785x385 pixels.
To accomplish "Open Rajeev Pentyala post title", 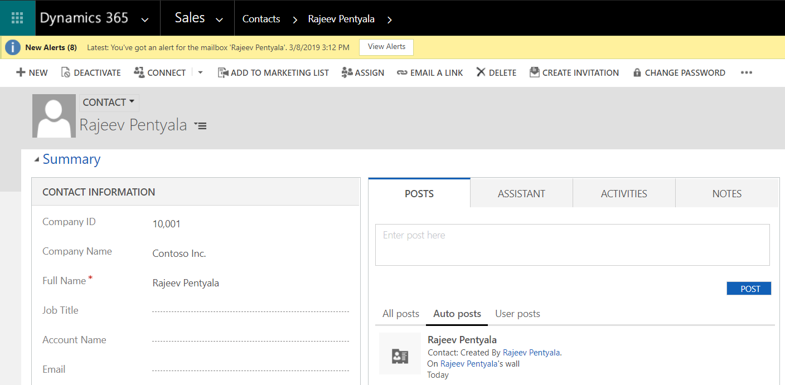I will [x=462, y=340].
